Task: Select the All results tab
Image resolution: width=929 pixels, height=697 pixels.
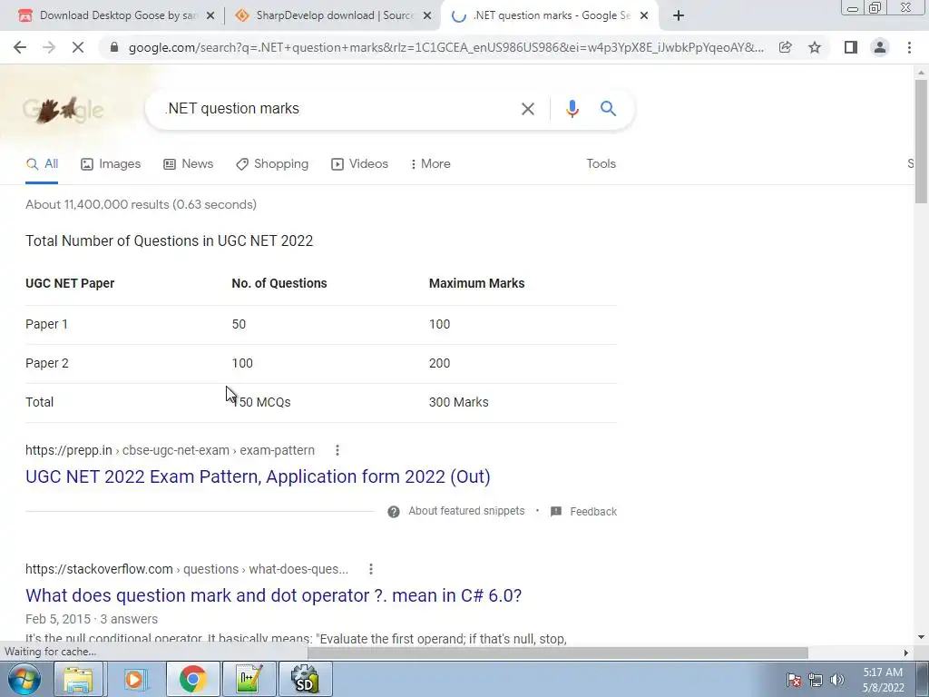Action: click(x=42, y=164)
